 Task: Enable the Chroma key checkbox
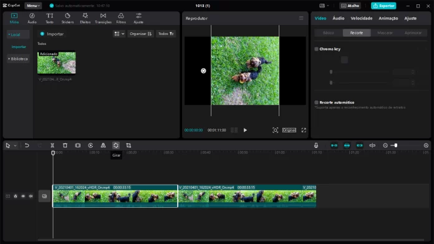tap(316, 49)
